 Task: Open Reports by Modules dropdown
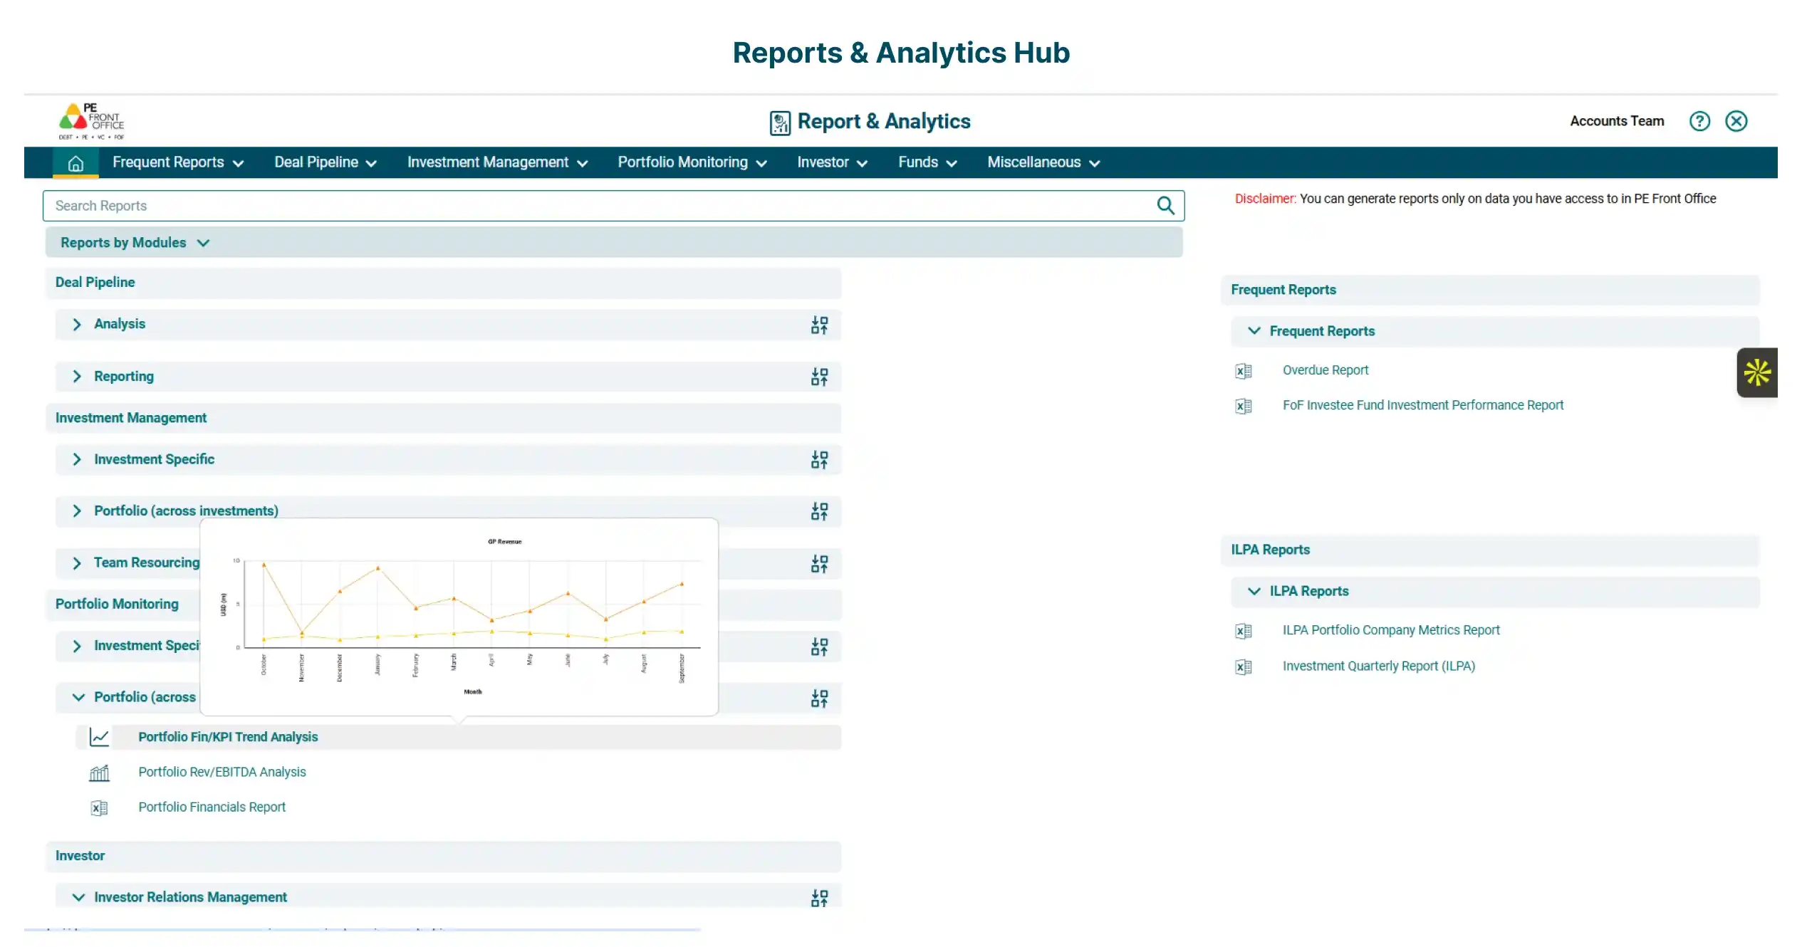click(135, 243)
